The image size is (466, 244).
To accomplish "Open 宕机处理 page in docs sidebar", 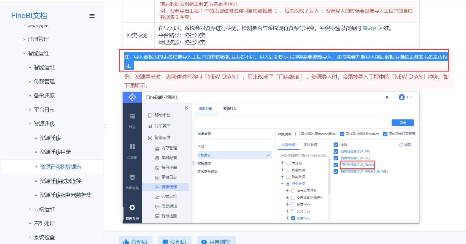I will pos(44,223).
